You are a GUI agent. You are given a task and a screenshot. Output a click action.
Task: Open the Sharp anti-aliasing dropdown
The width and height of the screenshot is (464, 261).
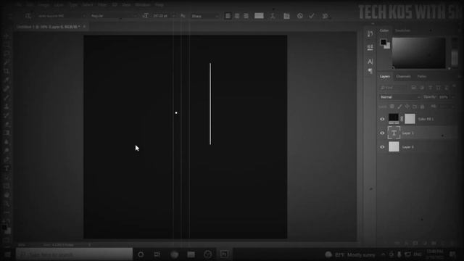[x=204, y=16]
